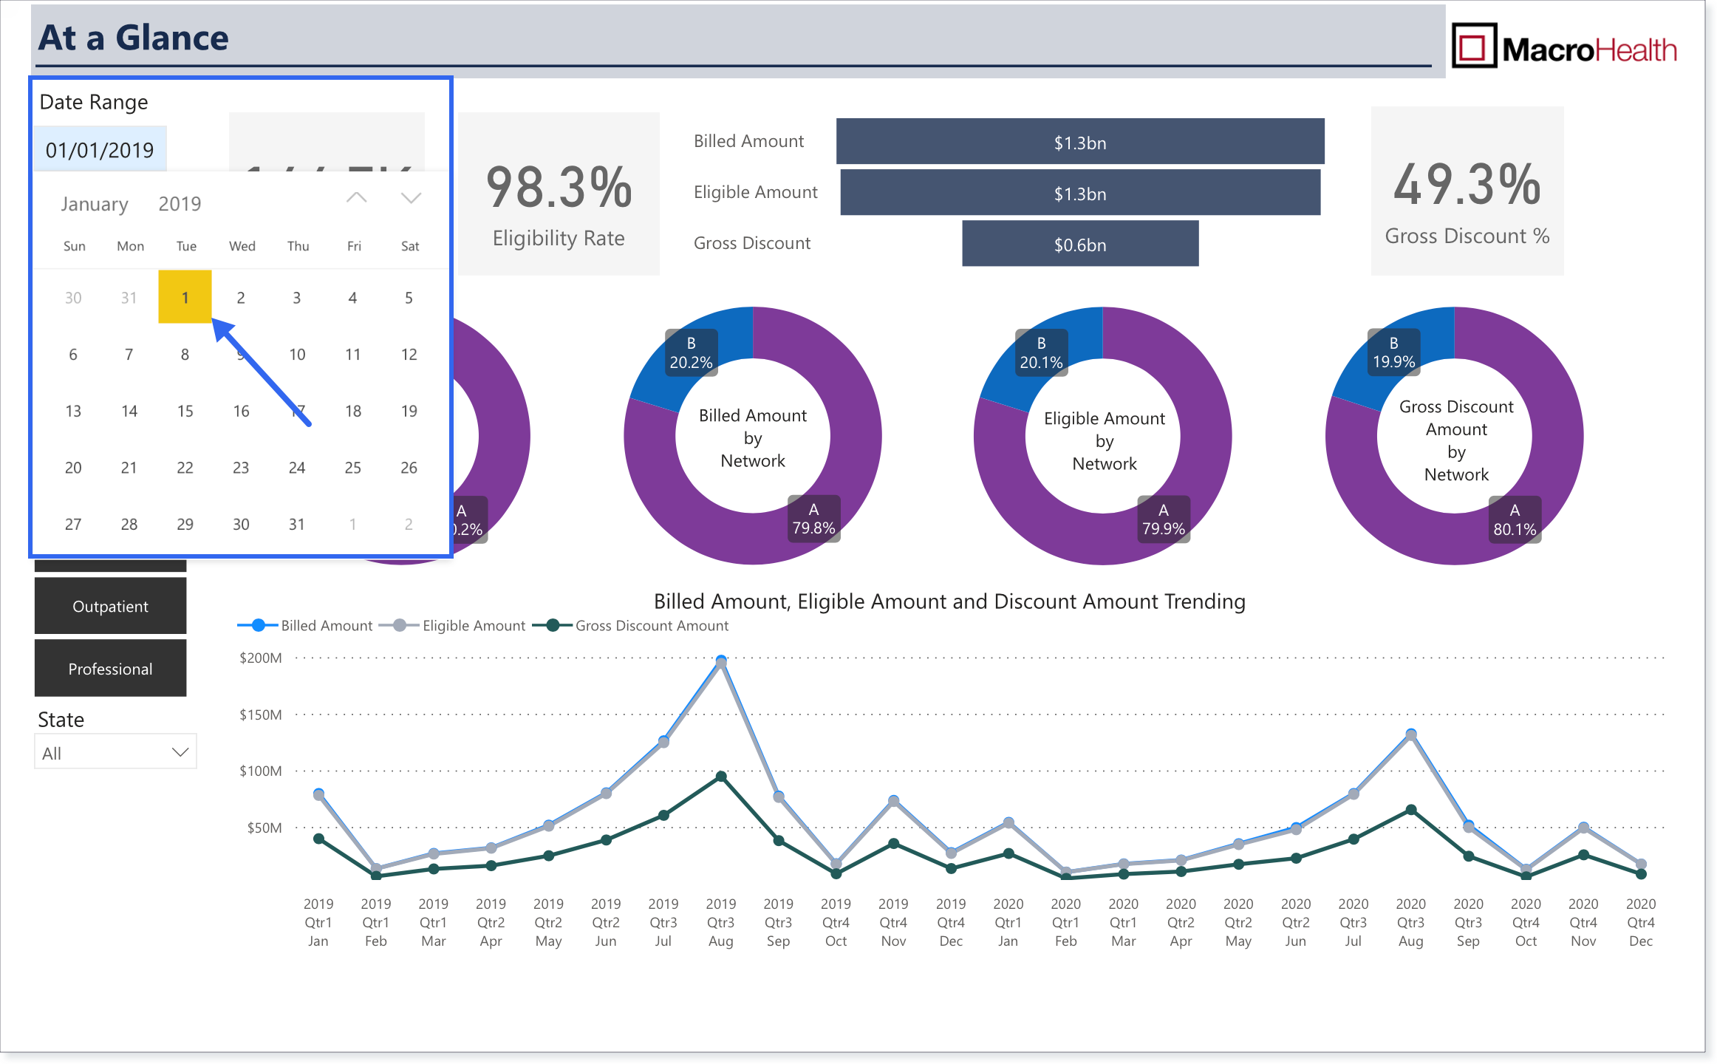
Task: Click the 2020 Aug gross discount data point
Action: (x=1411, y=810)
